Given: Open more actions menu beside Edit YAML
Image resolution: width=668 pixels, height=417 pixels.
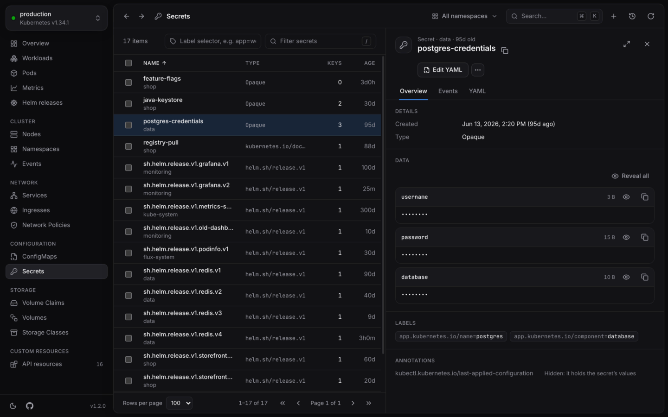Looking at the screenshot, I should coord(478,70).
